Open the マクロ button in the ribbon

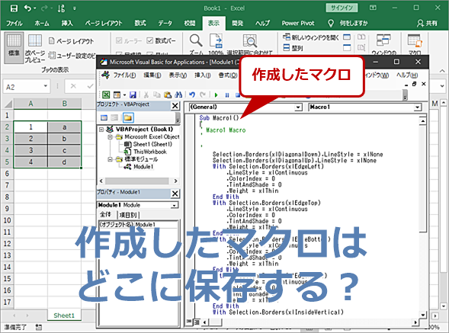pyautogui.click(x=415, y=43)
